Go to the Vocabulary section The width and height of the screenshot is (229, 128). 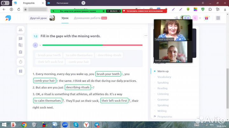[164, 77]
